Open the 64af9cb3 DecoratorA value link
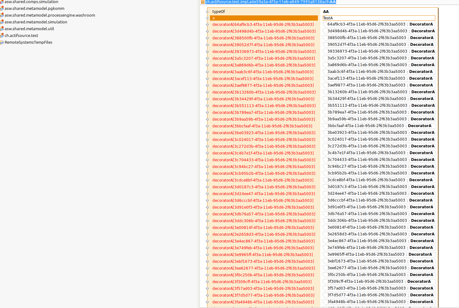The image size is (459, 308). point(379,24)
